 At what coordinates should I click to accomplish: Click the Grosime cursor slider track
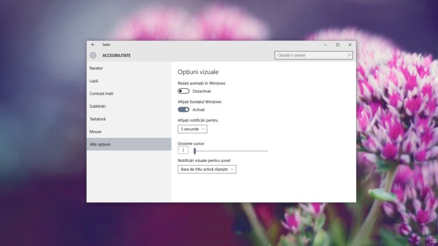coord(234,151)
